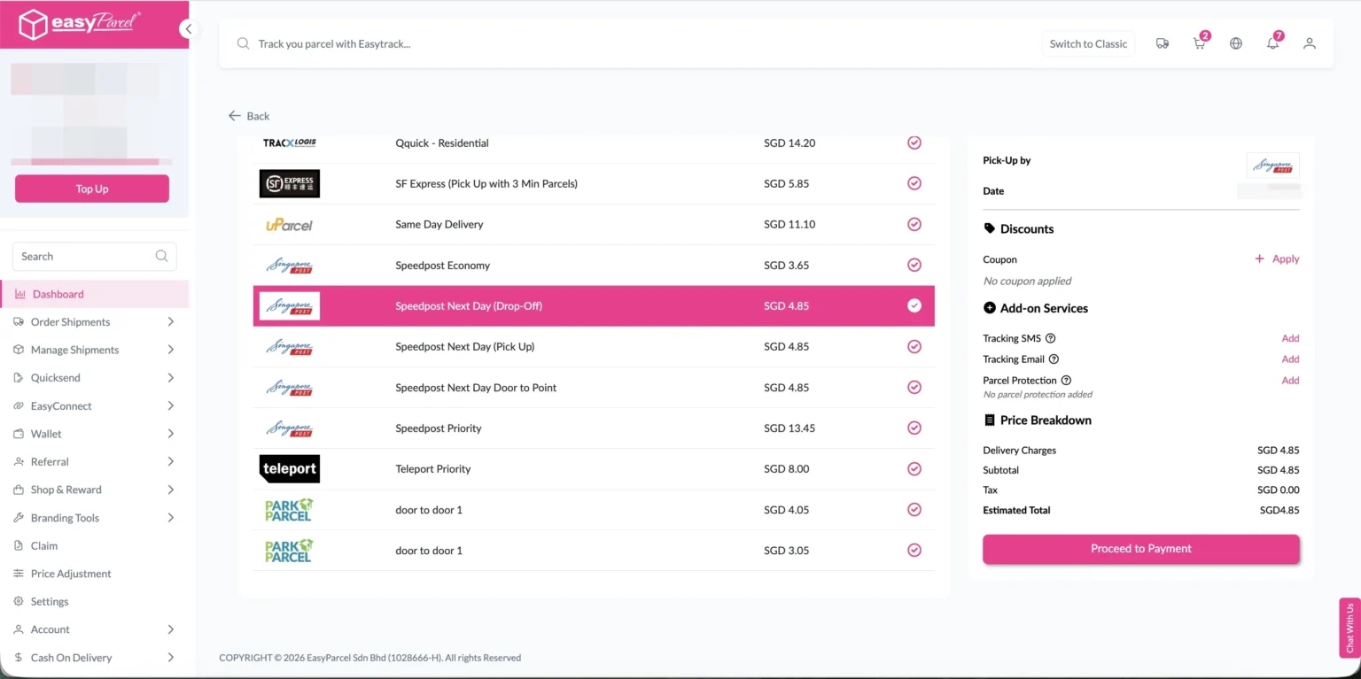
Task: Select Speedpost Priority check circle
Action: pyautogui.click(x=914, y=428)
